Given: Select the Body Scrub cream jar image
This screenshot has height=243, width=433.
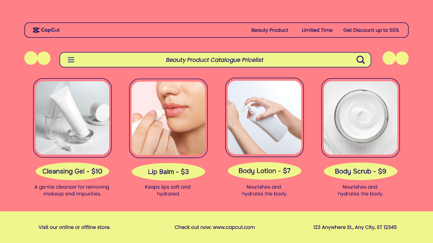Looking at the screenshot, I should tap(360, 118).
